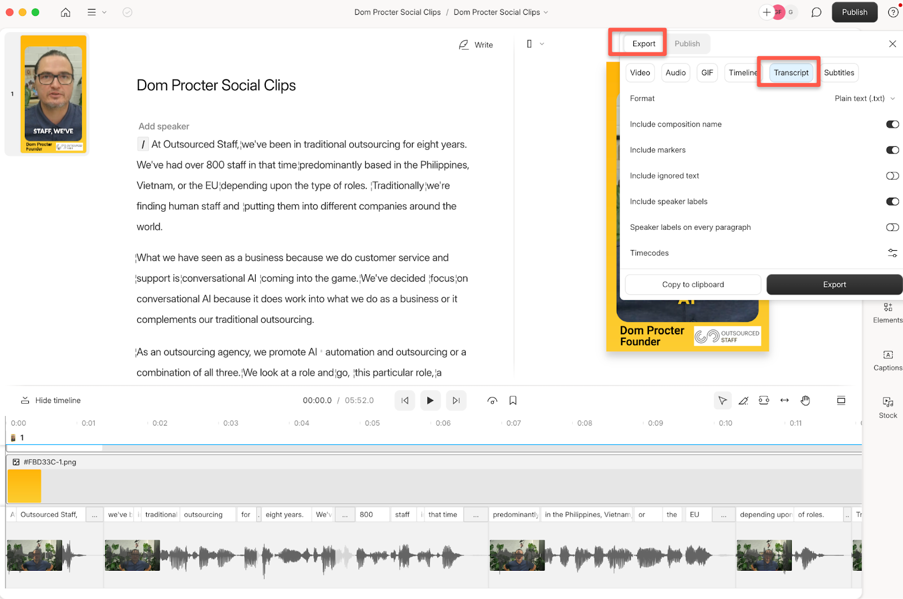
Task: Click the "eight years." word clip
Action: [x=286, y=514]
